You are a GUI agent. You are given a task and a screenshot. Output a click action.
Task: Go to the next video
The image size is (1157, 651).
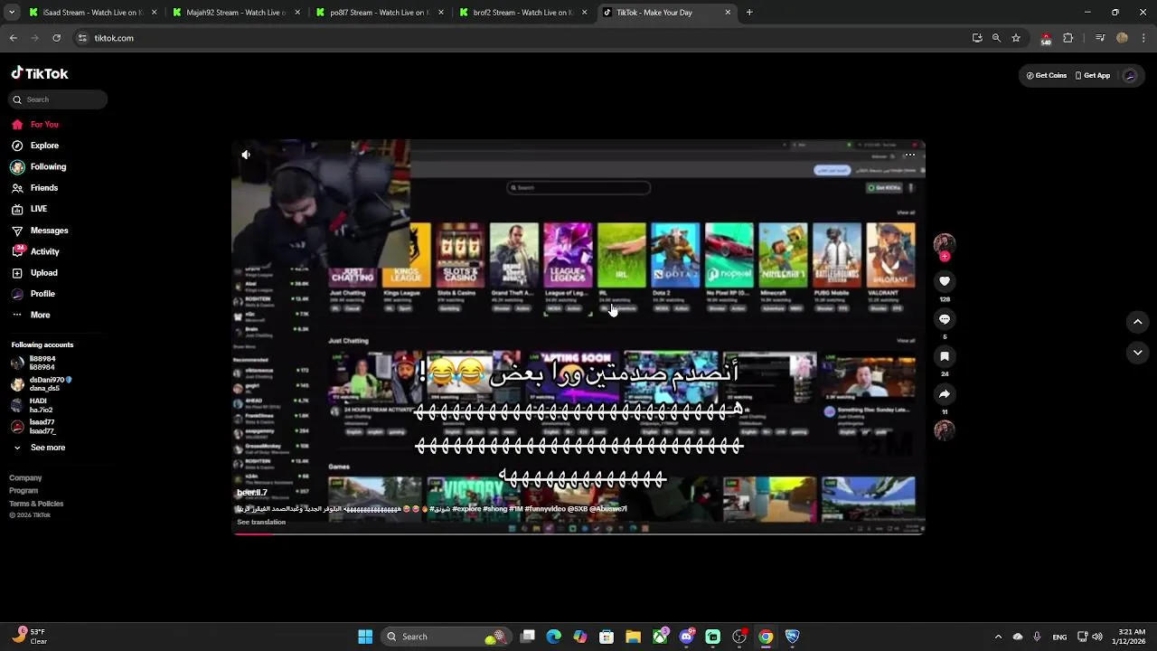click(1138, 353)
